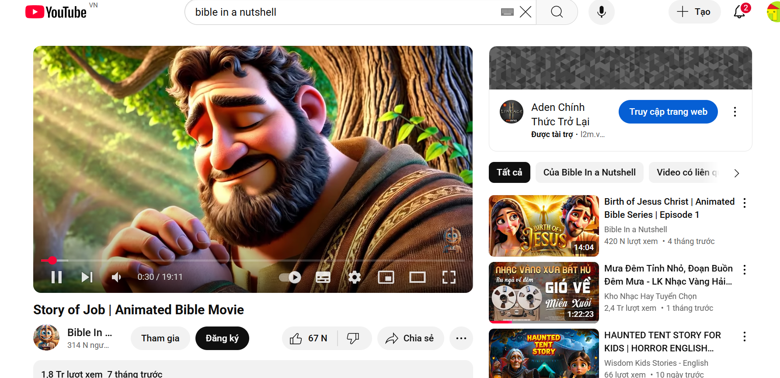This screenshot has width=780, height=378.
Task: Select the Của Bible In a Nutshell chip
Action: click(x=589, y=172)
